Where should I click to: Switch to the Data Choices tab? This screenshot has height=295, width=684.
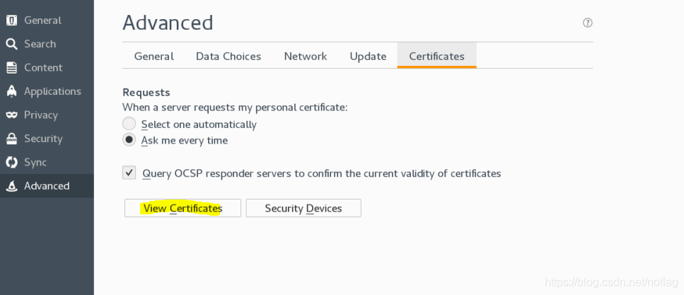pos(228,57)
